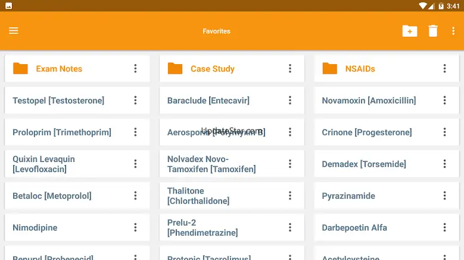Open options for Exam Notes folder
The width and height of the screenshot is (464, 260).
135,68
